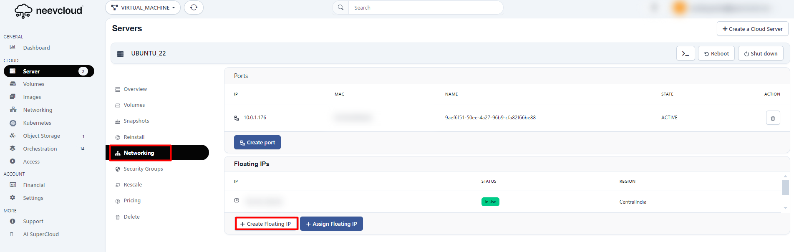Reboot the UBUNTU_22 server
794x252 pixels.
[x=716, y=53]
